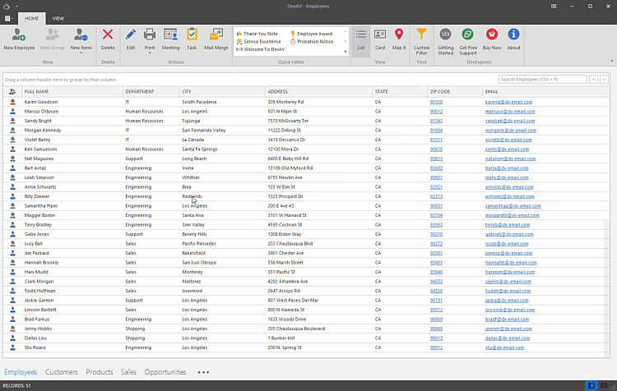Start a Mail Merge
The width and height of the screenshot is (617, 391).
click(216, 38)
